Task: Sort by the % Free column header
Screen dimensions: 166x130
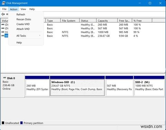Action: click(x=142, y=21)
